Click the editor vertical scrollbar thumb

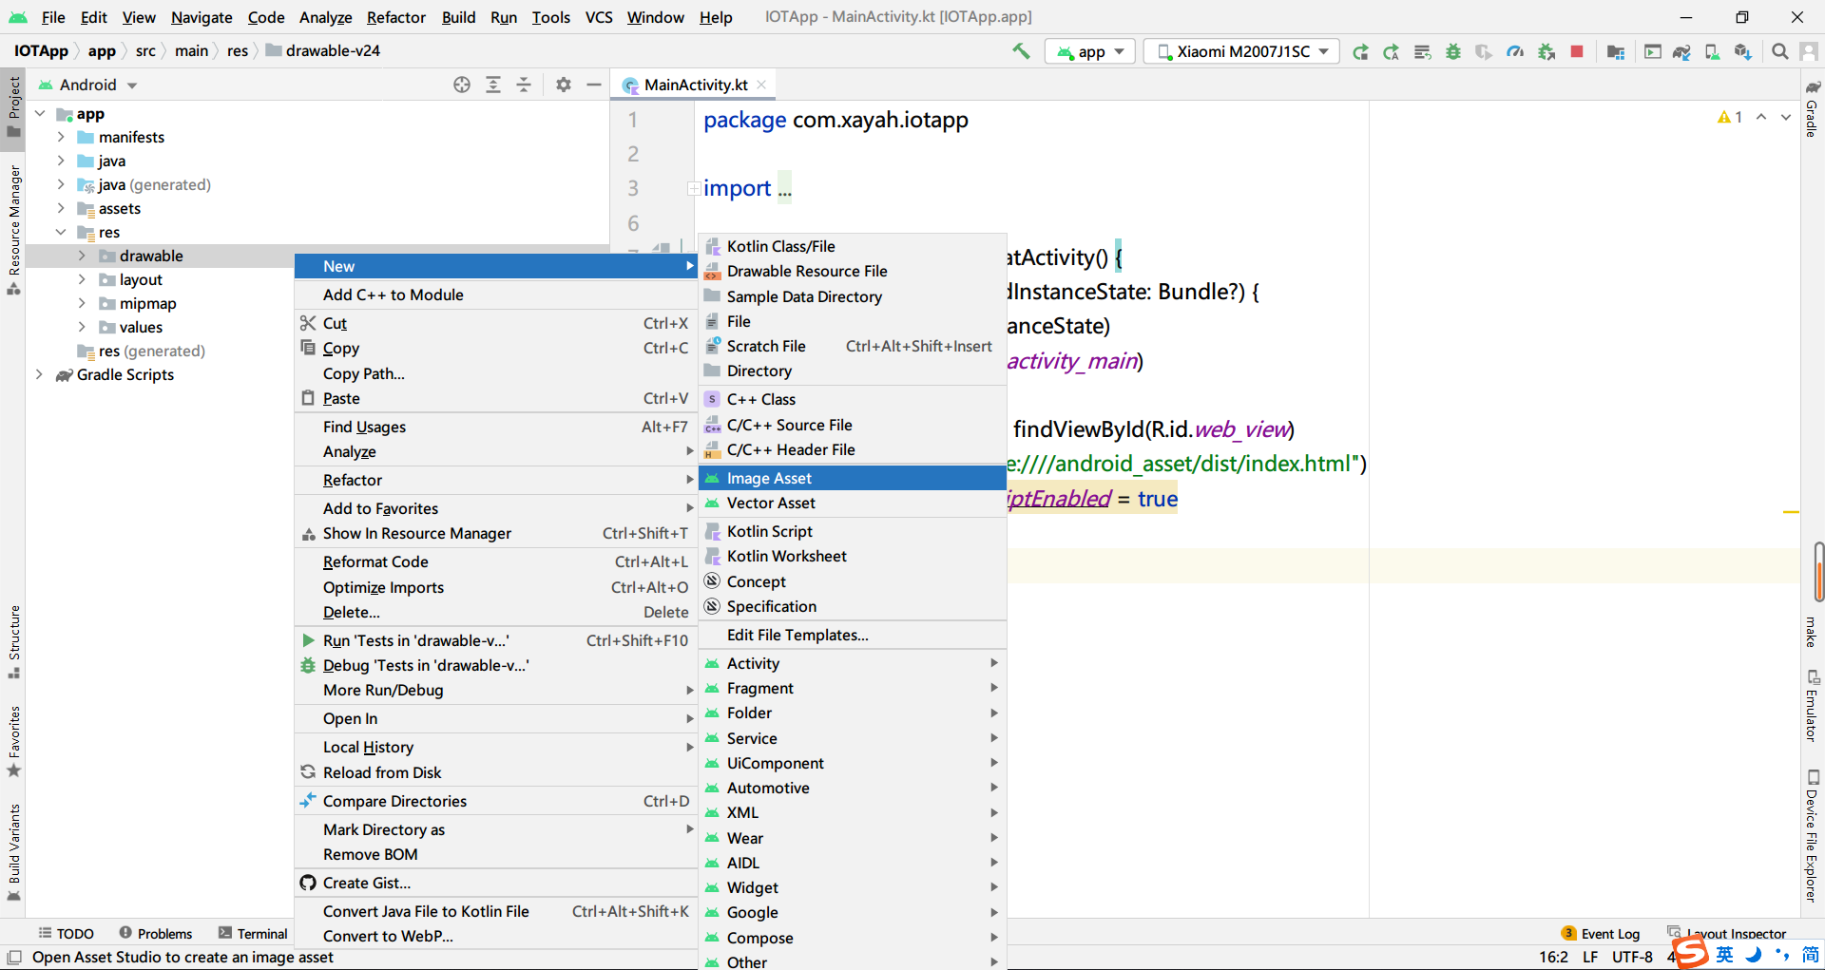(x=1817, y=571)
